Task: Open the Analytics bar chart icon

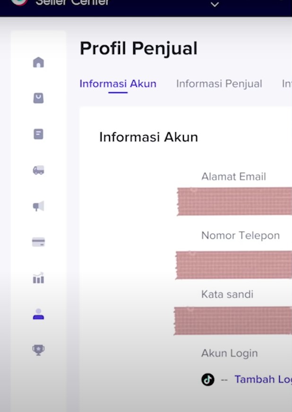Action: tap(38, 278)
